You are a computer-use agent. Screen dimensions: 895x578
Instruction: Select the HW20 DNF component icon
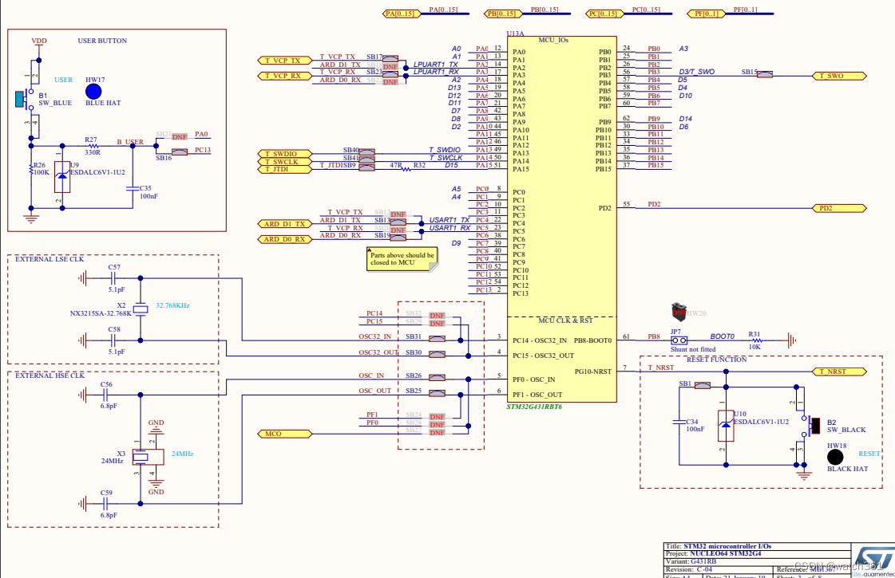pyautogui.click(x=679, y=312)
